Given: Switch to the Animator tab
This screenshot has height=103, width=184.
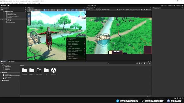Looking at the screenshot, I should [x=97, y=8].
